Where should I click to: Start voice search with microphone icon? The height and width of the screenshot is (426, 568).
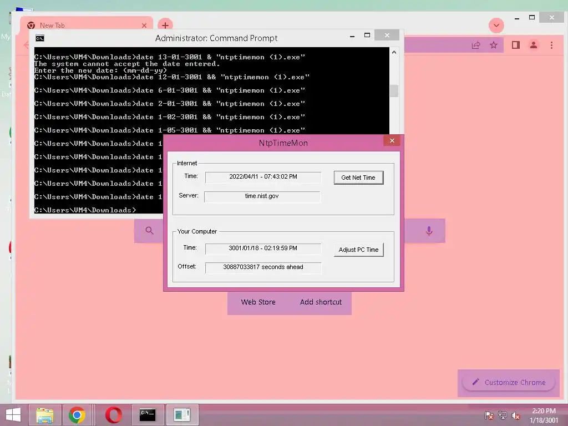click(x=429, y=231)
